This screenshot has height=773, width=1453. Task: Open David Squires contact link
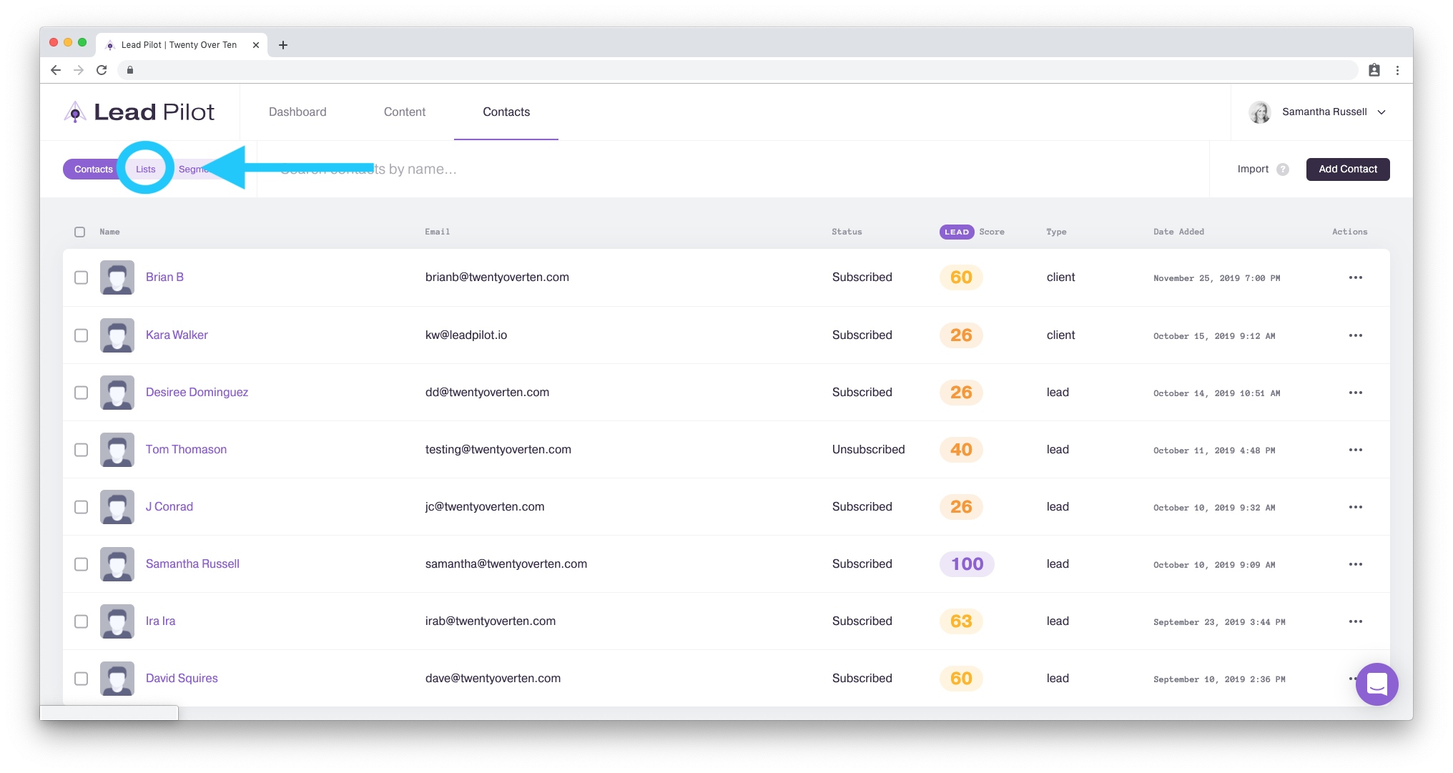182,679
